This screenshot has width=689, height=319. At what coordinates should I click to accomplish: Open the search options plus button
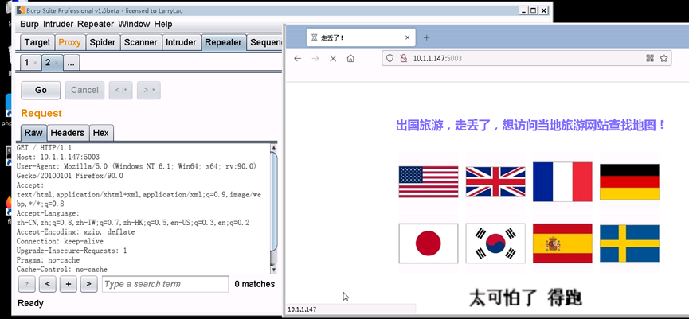pyautogui.click(x=69, y=284)
